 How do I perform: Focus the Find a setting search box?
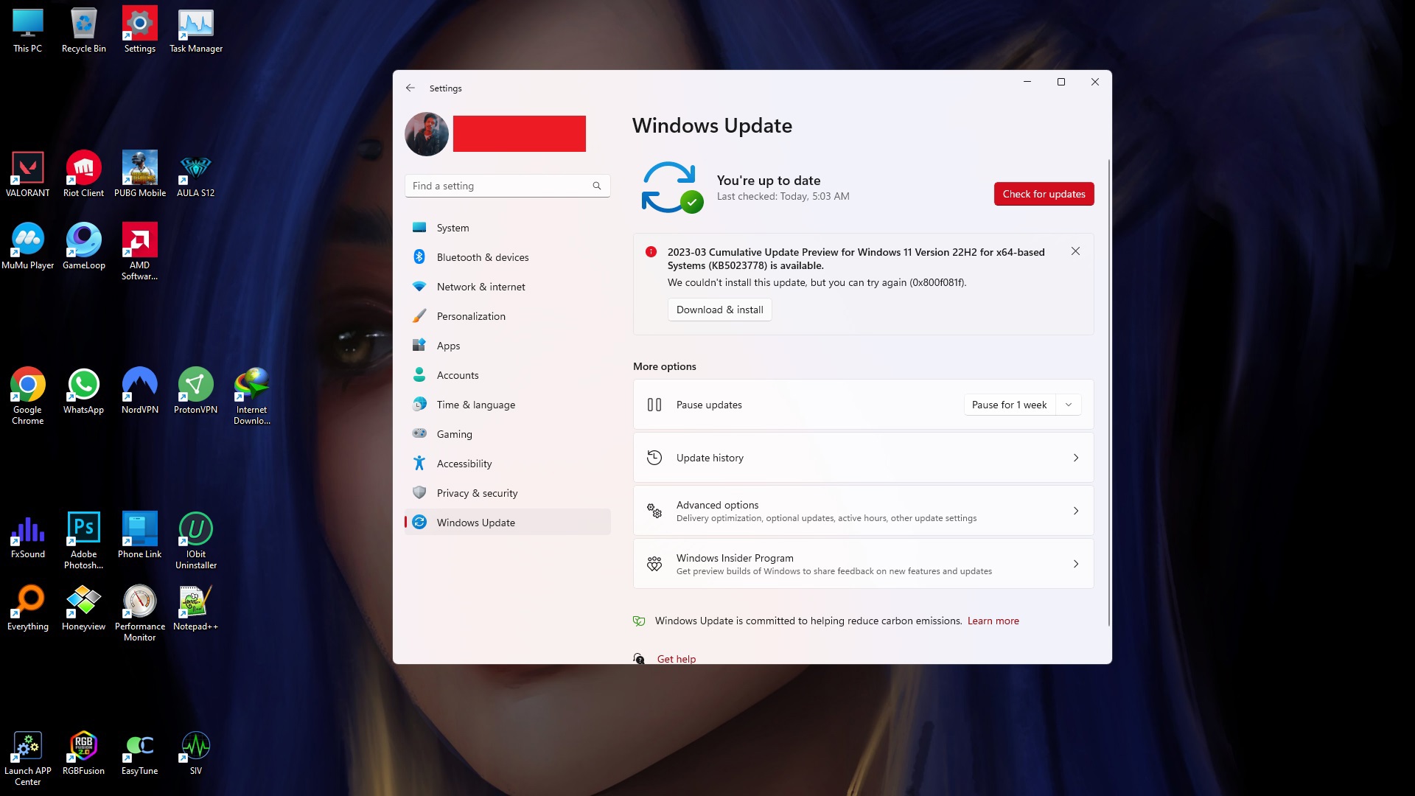(x=508, y=186)
